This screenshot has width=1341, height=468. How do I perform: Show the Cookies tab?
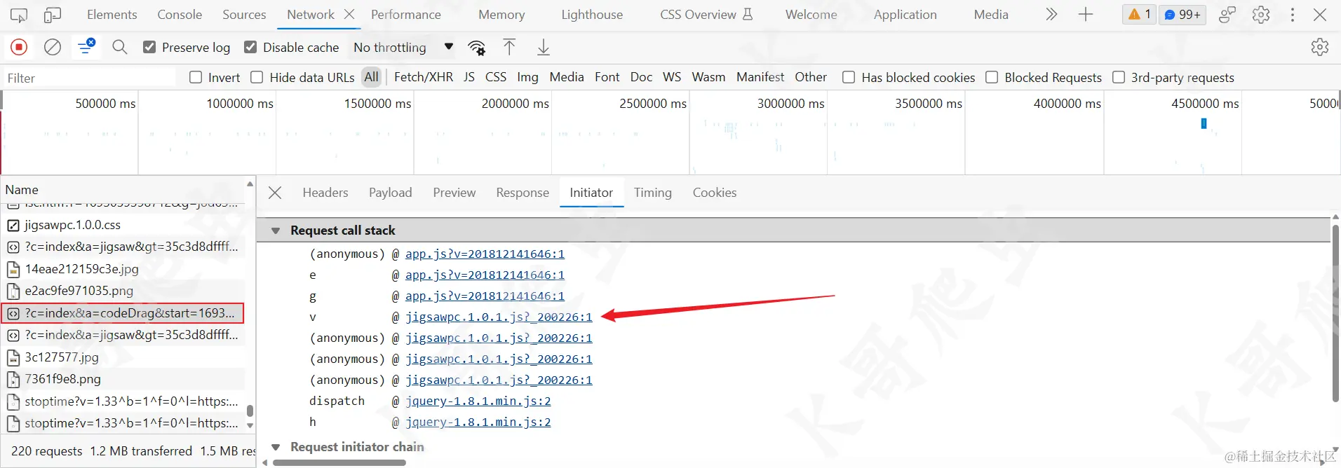point(715,193)
